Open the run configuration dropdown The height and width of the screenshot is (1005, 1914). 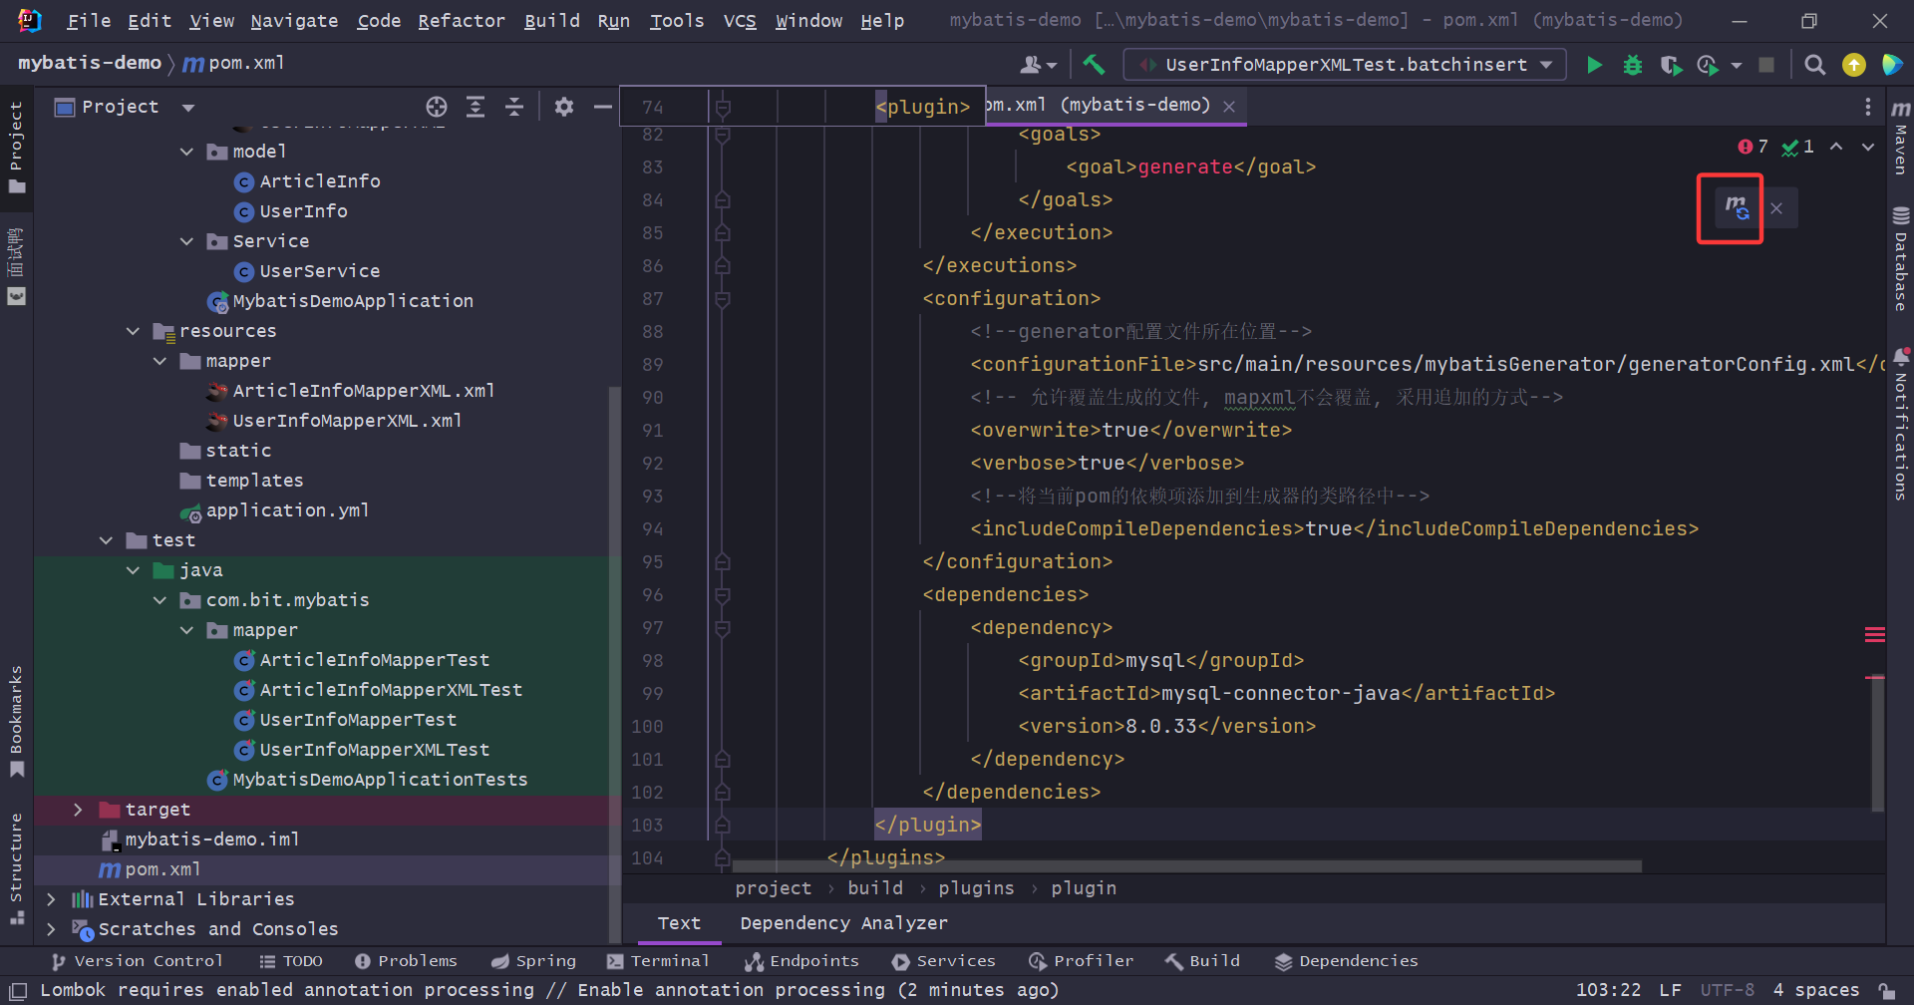1345,65
